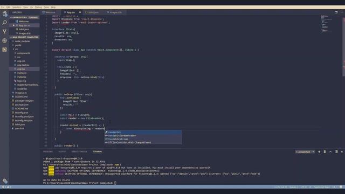Open the Help menu

click(53, 7)
